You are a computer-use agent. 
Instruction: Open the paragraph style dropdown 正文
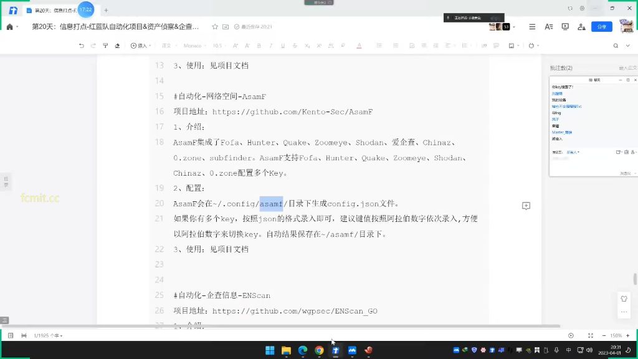click(169, 45)
